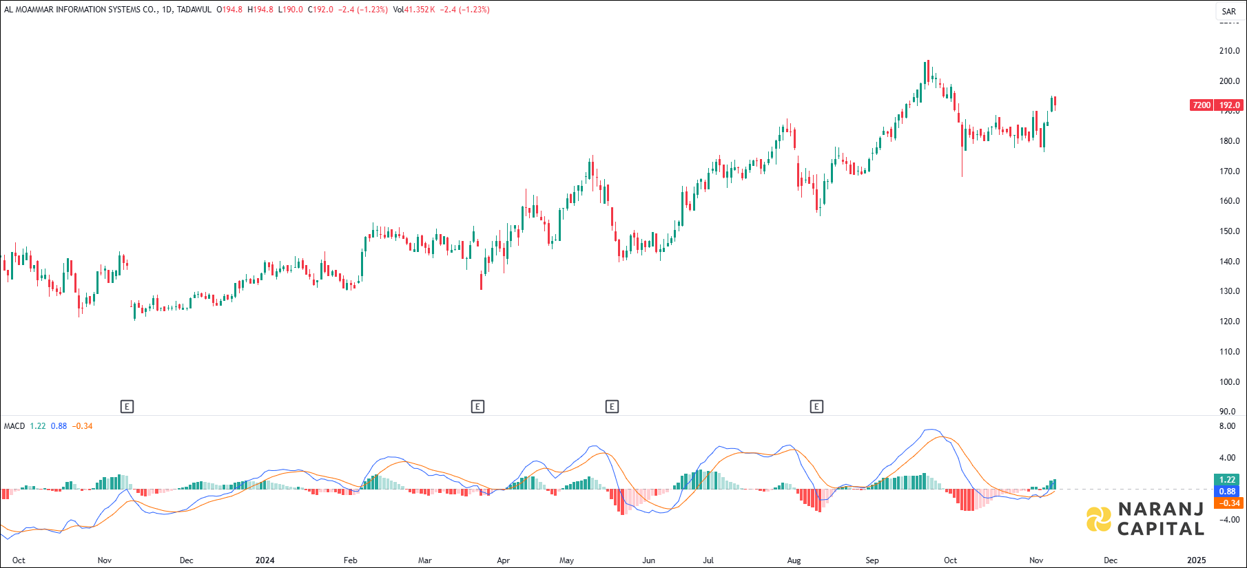Image resolution: width=1247 pixels, height=568 pixels.
Task: Click the Aug label on time axis
Action: point(794,560)
